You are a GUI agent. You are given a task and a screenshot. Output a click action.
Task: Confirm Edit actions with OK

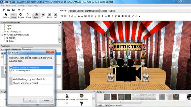(30, 100)
